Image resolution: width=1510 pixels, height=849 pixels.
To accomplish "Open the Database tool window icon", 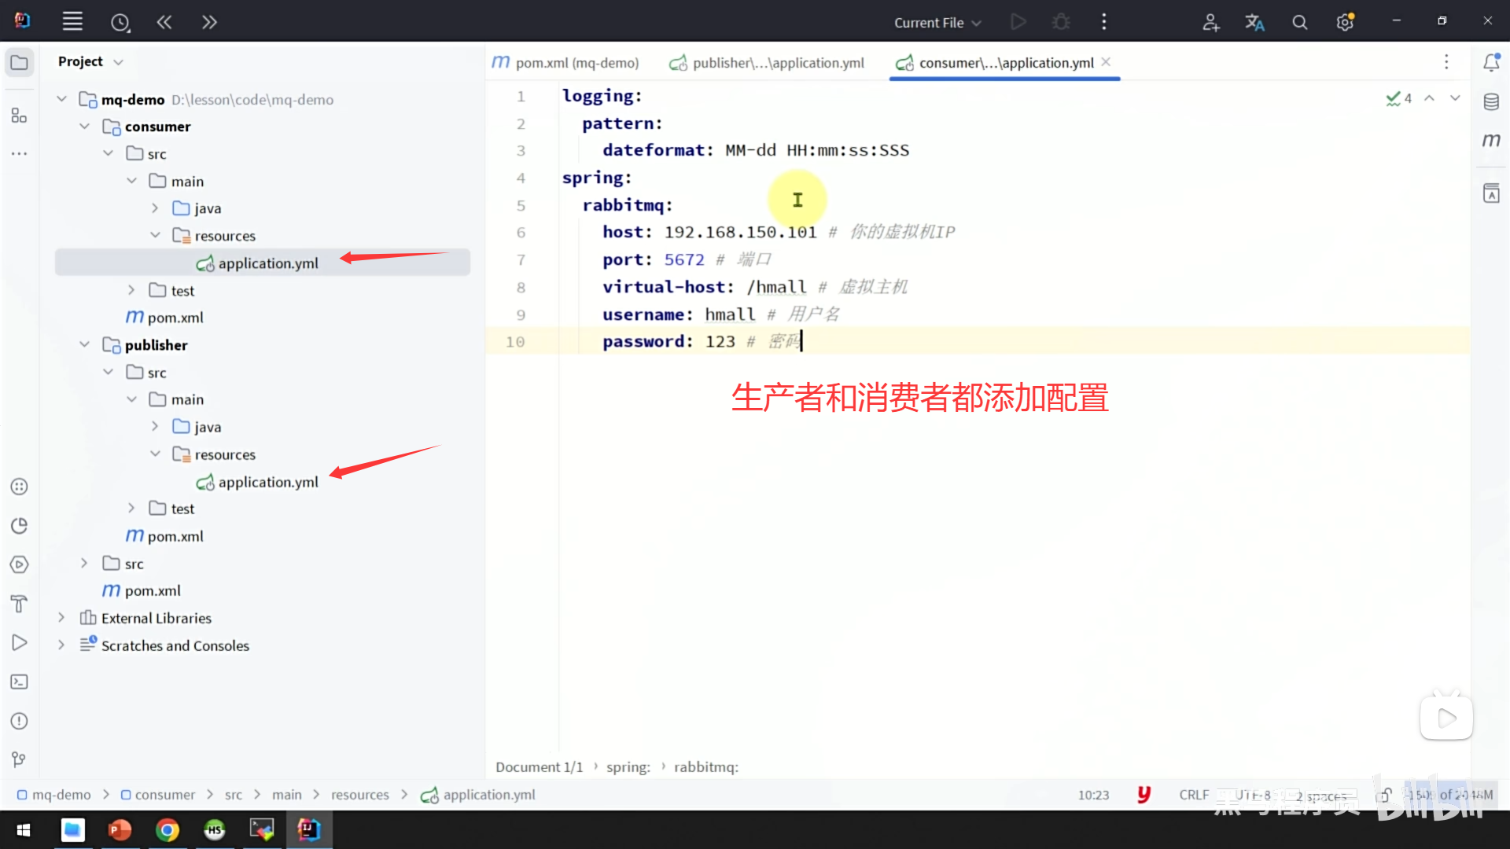I will tap(1491, 101).
